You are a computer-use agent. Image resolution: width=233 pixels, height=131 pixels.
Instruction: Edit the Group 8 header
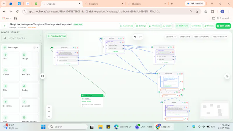(175, 92)
